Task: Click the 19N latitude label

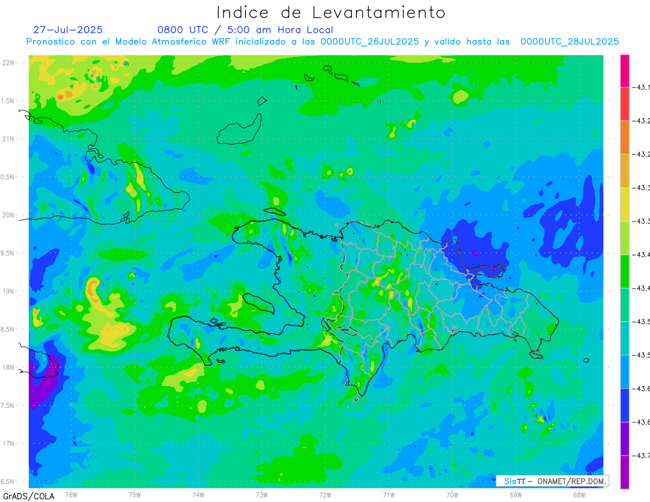Action: click(8, 291)
